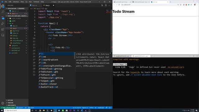
Task: Click the Spaces: 2 indentation setting
Action: (x=85, y=108)
